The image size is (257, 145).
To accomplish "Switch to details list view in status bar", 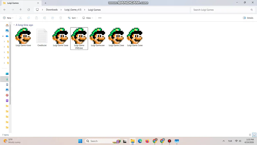I will point(250,135).
